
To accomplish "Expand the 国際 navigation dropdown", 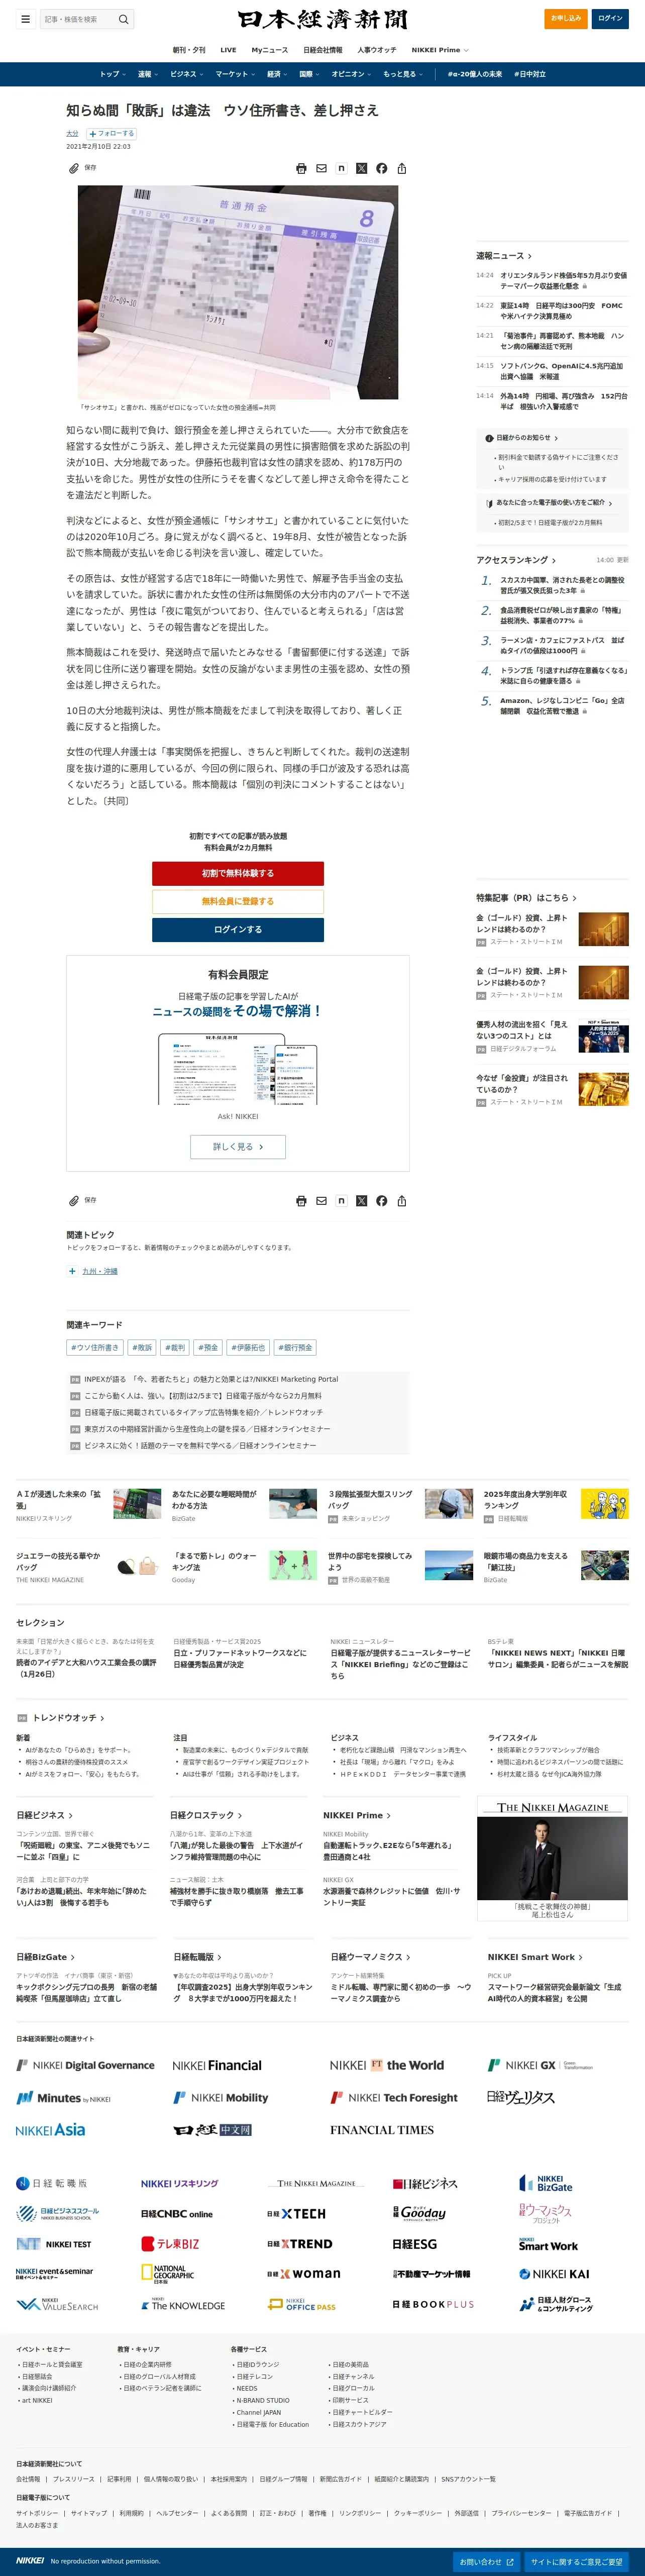I will (309, 74).
